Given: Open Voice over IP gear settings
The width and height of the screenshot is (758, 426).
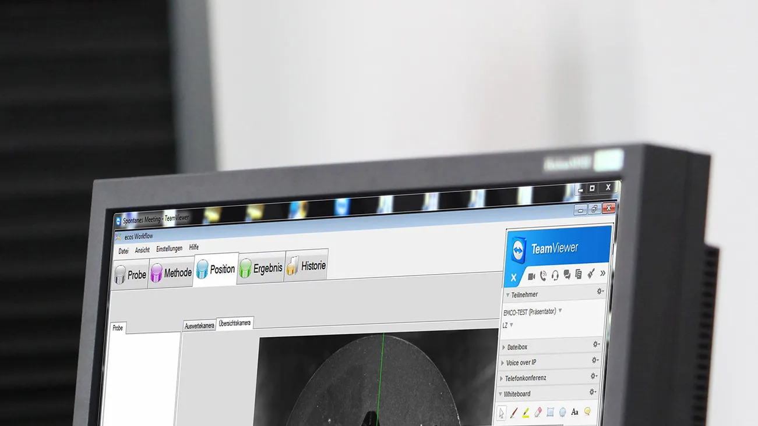Looking at the screenshot, I should (595, 360).
